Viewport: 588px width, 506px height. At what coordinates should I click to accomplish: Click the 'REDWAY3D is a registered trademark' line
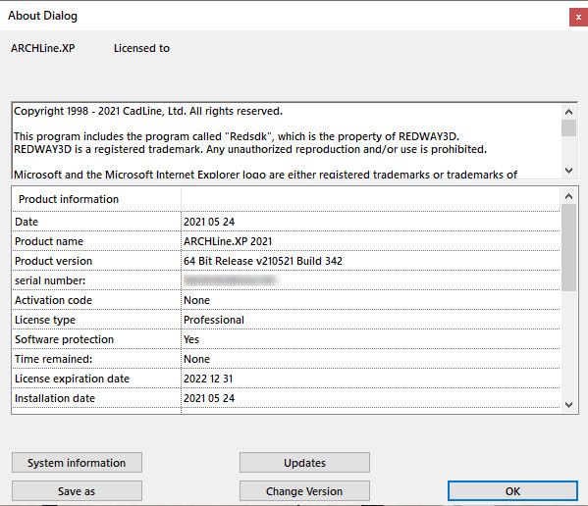[250, 149]
